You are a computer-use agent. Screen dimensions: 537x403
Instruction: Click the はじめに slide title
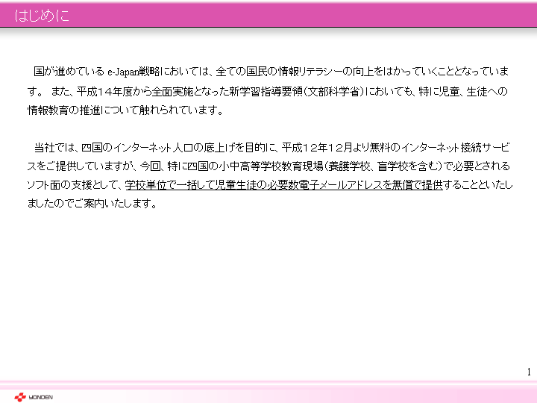[x=42, y=16]
